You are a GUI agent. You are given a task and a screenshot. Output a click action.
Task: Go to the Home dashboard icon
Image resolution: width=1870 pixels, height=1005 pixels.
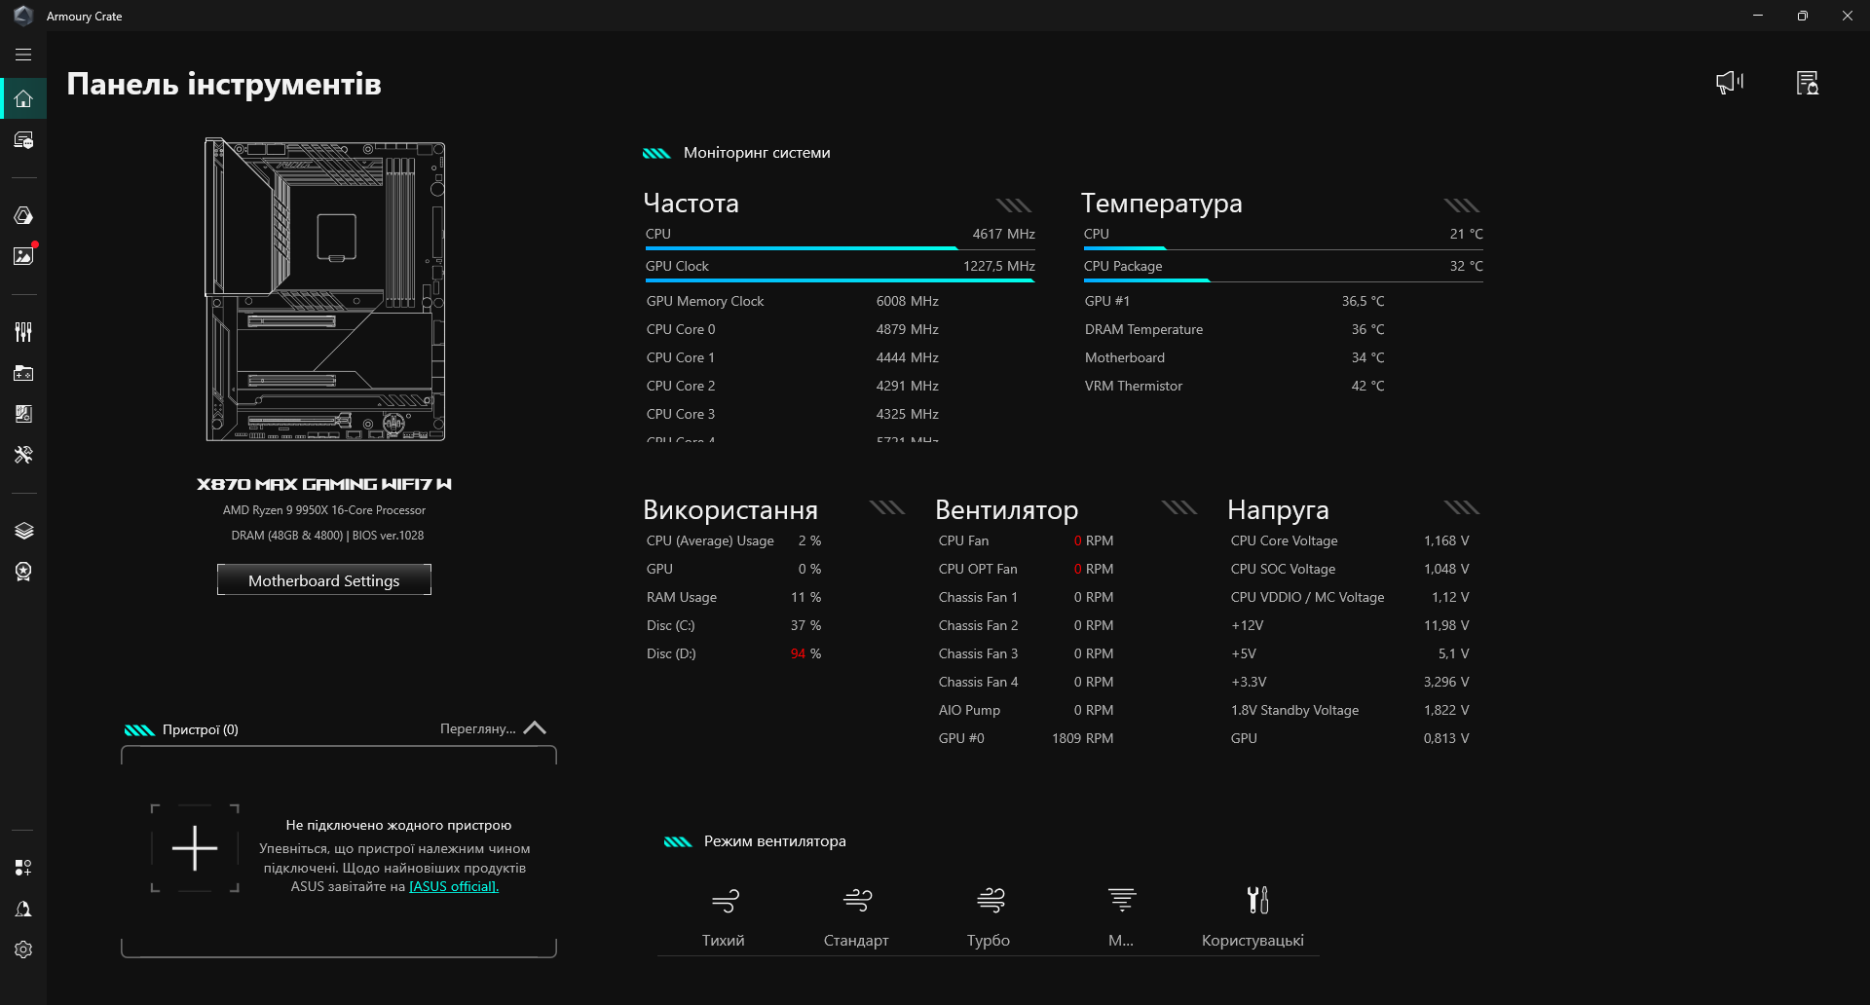[23, 98]
